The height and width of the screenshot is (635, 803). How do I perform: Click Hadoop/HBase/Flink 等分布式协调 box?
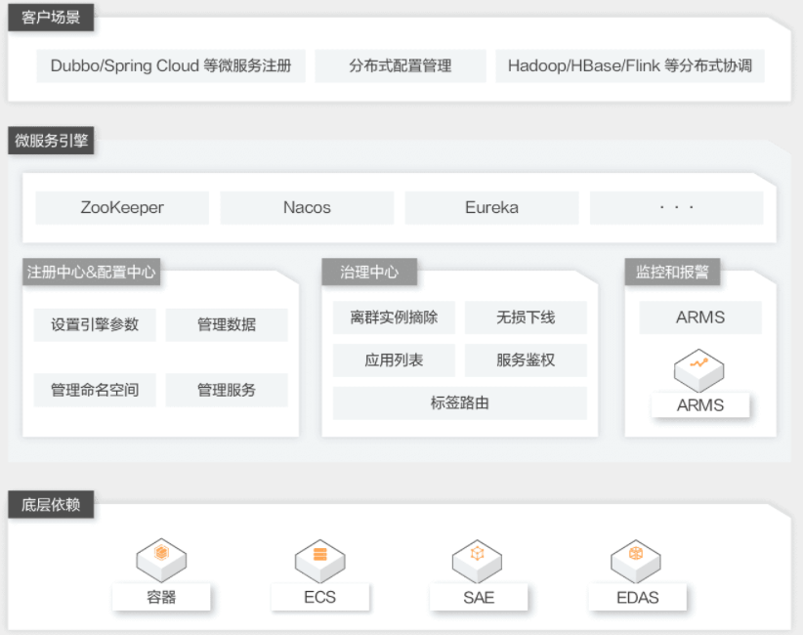coord(630,65)
